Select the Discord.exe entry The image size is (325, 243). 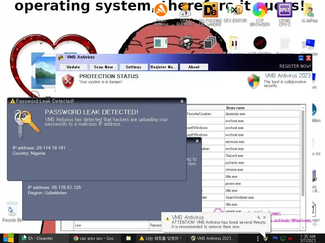262,156
